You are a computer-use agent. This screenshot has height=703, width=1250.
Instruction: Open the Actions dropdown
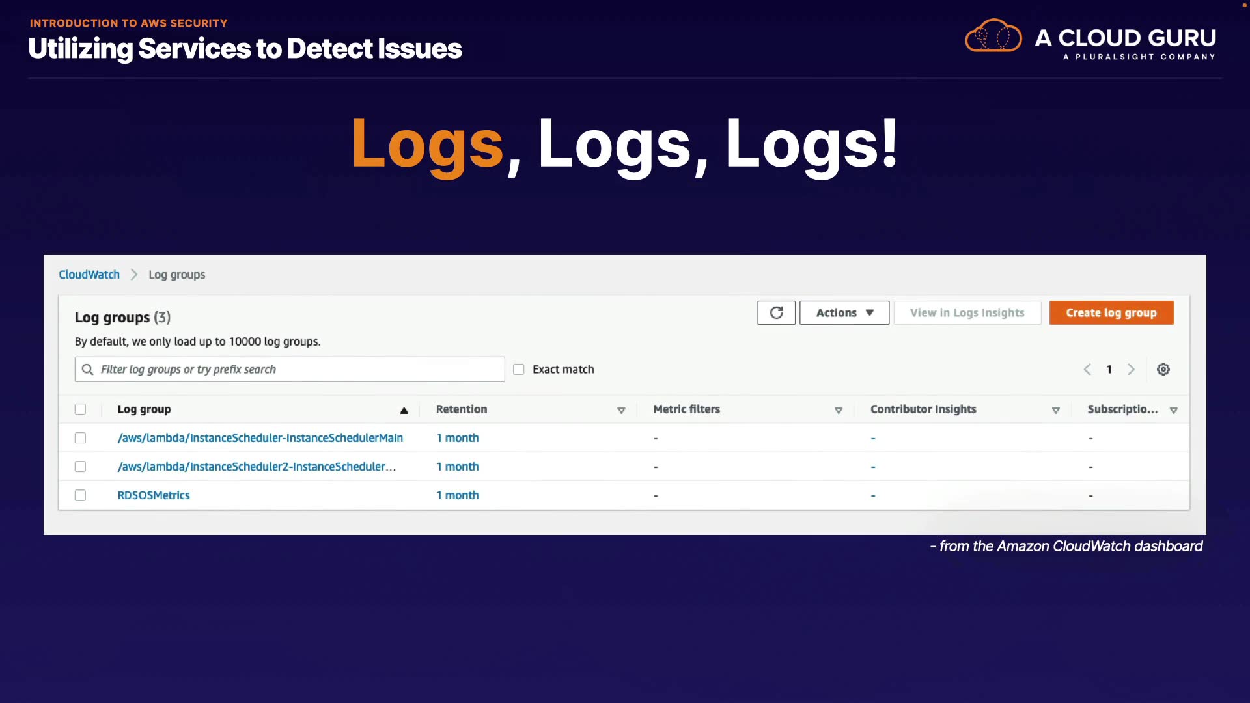click(x=844, y=313)
